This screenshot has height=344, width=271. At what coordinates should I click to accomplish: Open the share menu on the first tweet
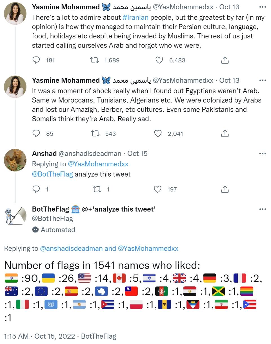[225, 60]
